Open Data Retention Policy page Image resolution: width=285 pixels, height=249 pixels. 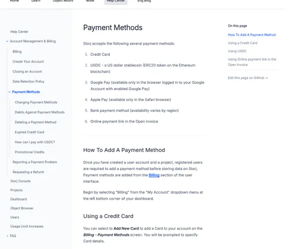28,81
